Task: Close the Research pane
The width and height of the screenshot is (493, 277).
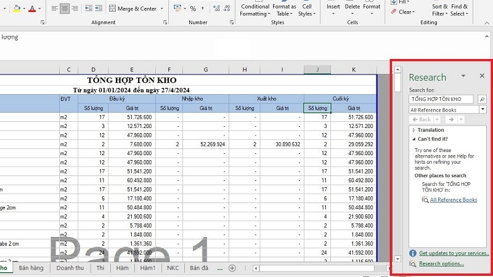Action: 482,76
